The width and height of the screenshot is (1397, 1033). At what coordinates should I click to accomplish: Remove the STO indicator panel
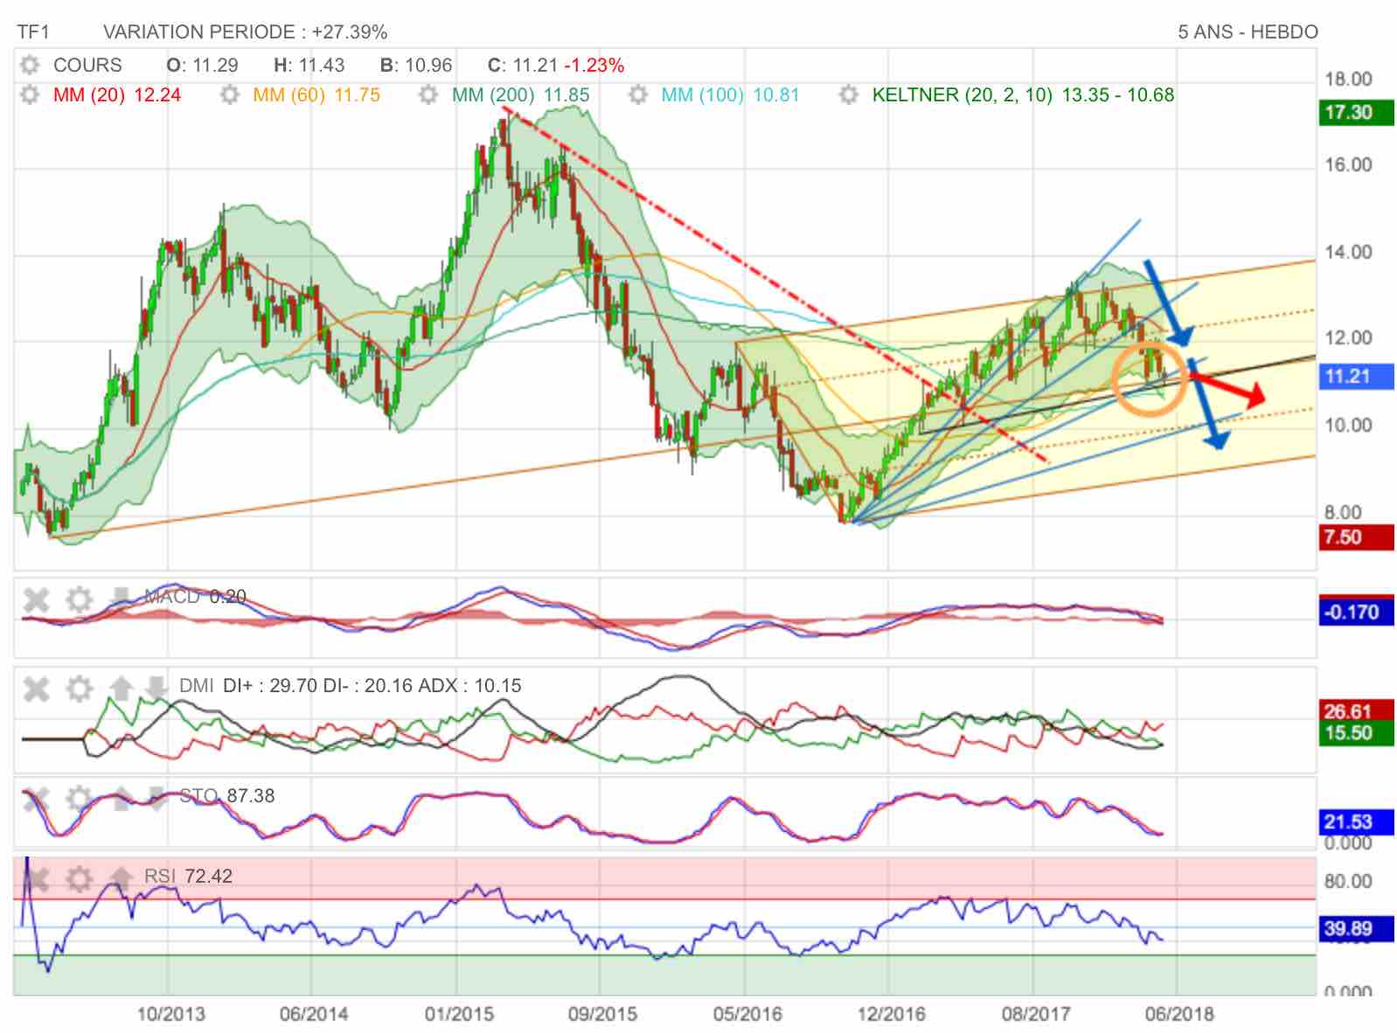(36, 799)
